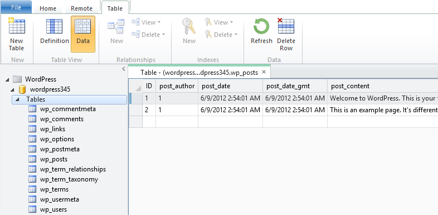
Task: Open the Relationships View dropdown
Action: [x=146, y=22]
